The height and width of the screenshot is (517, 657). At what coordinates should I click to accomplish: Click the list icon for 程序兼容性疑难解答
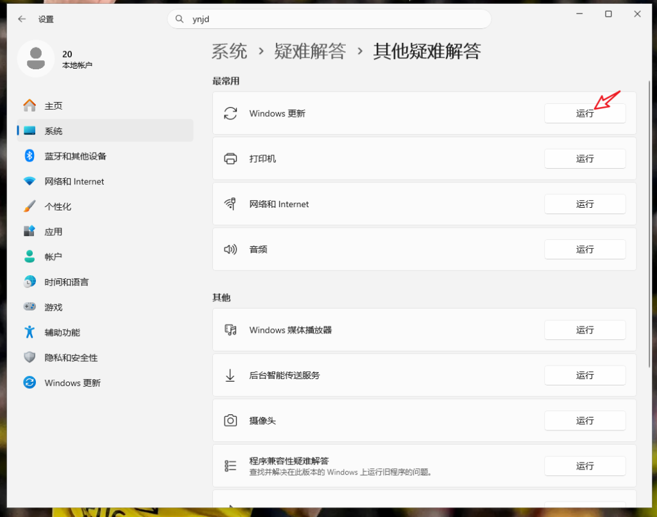click(230, 466)
